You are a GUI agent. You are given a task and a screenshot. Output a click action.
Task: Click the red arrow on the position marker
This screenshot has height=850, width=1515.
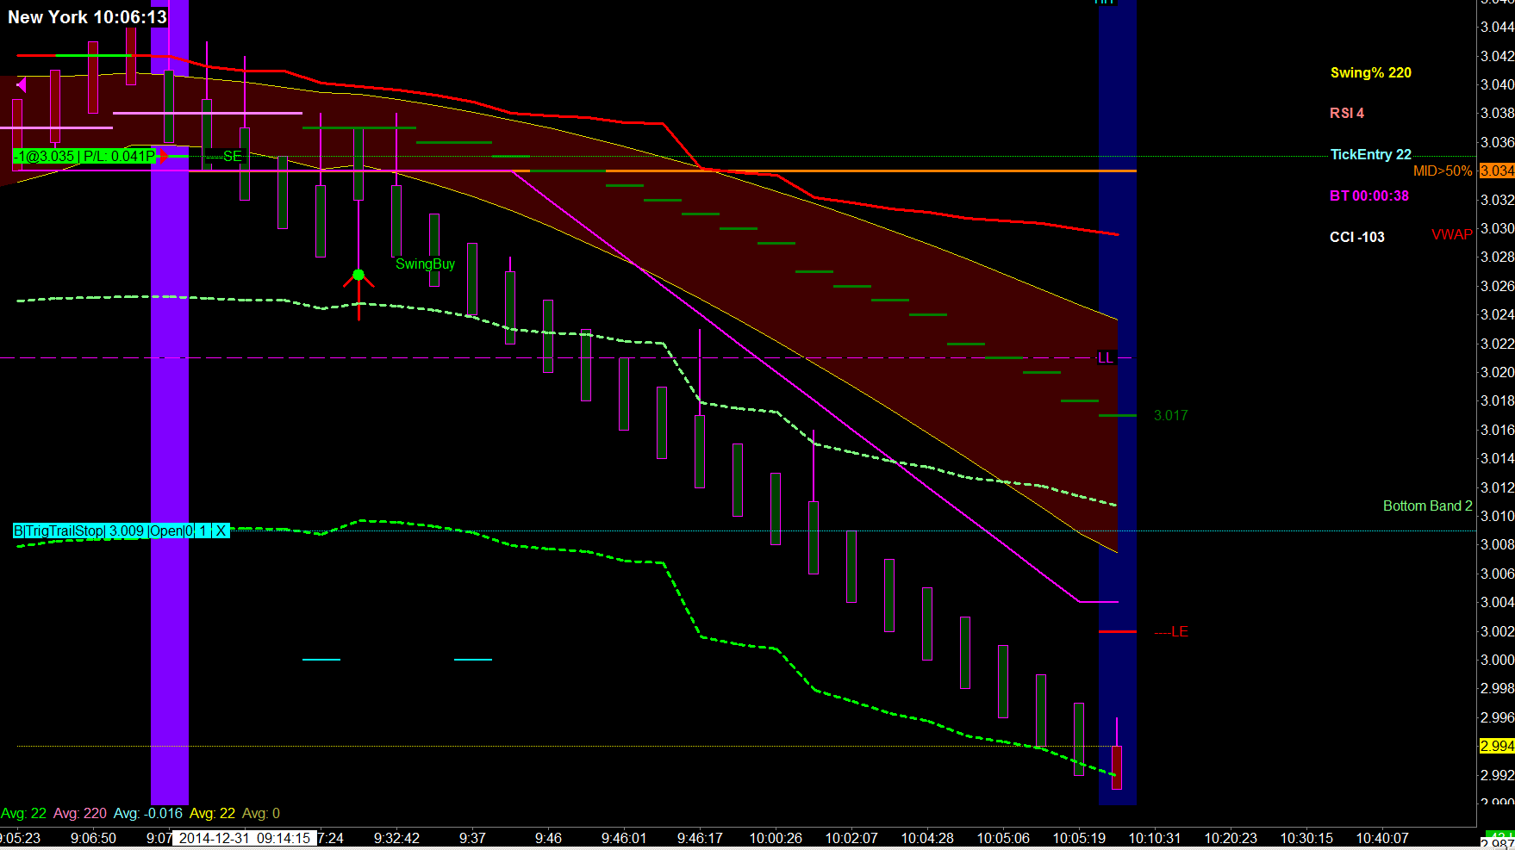tap(163, 156)
